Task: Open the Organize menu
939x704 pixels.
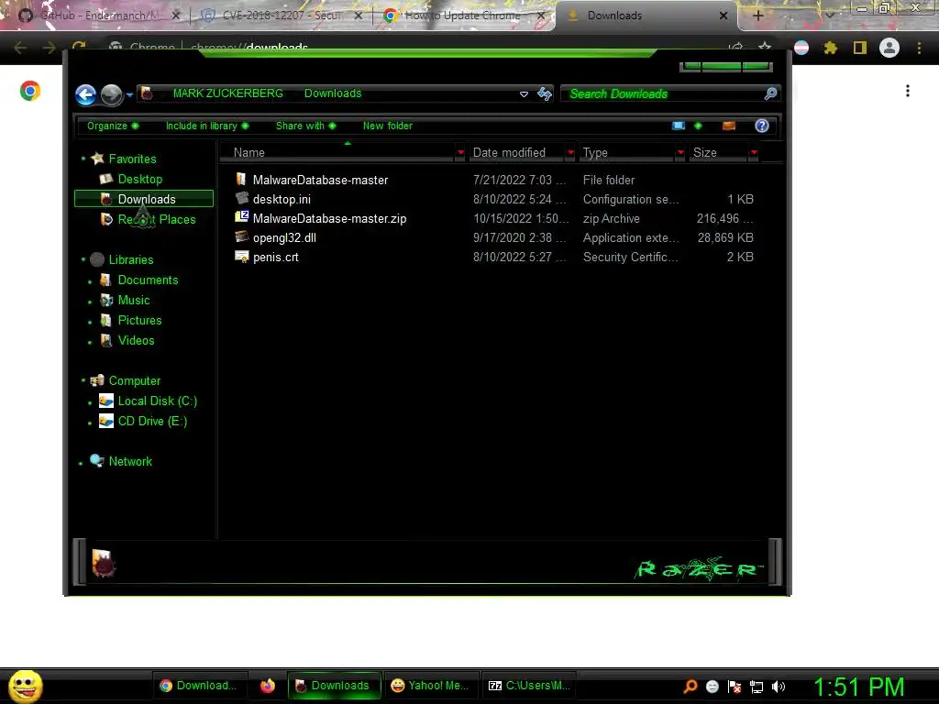Action: coord(113,126)
